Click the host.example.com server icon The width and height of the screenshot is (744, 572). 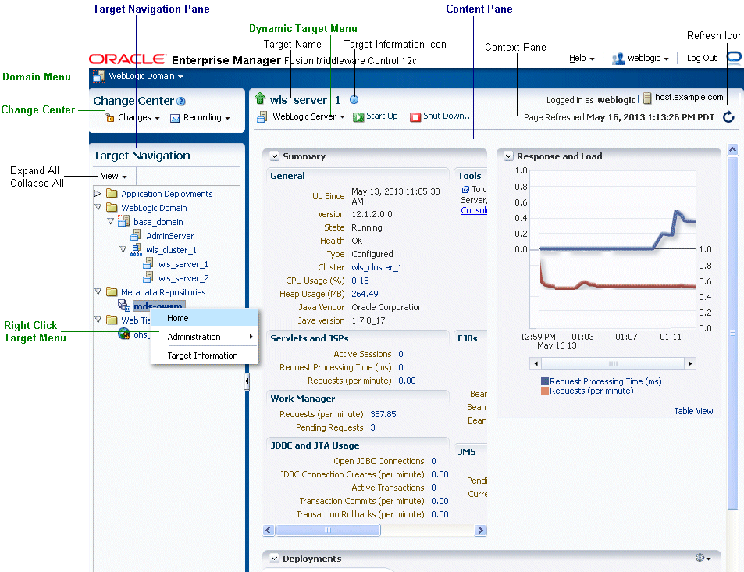tap(647, 98)
